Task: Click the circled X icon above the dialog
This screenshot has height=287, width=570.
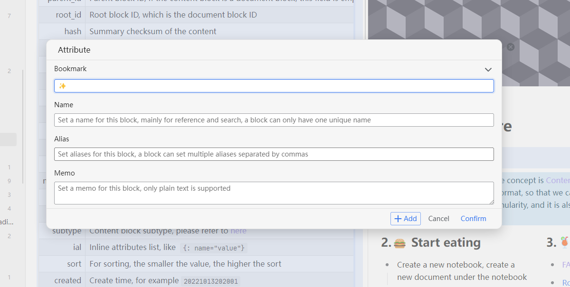Action: pyautogui.click(x=511, y=47)
